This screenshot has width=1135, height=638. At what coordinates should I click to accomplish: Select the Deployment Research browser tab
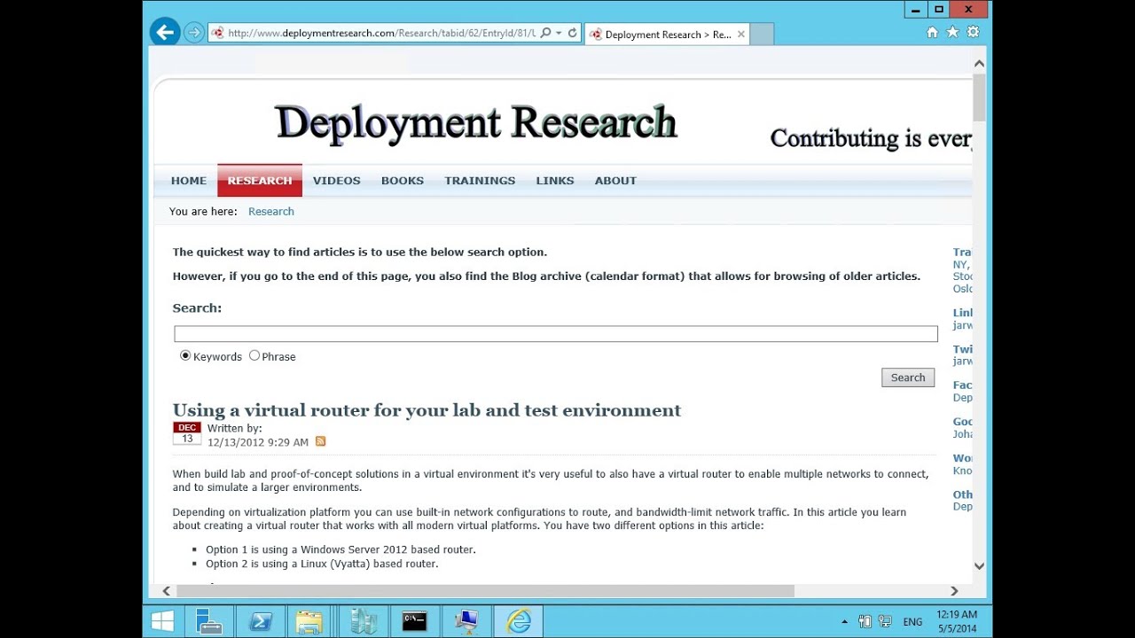pos(667,35)
